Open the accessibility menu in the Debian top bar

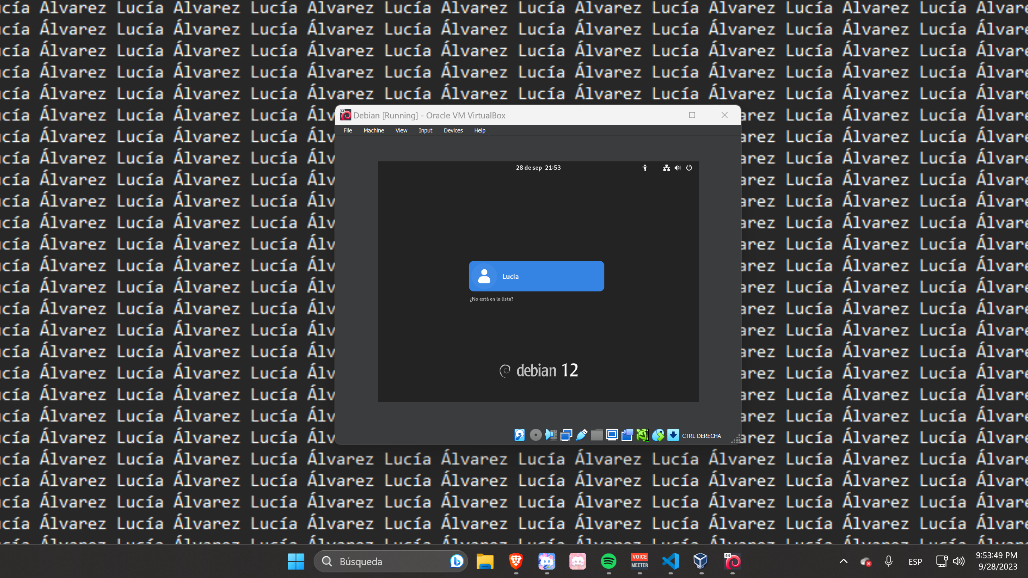(x=645, y=168)
